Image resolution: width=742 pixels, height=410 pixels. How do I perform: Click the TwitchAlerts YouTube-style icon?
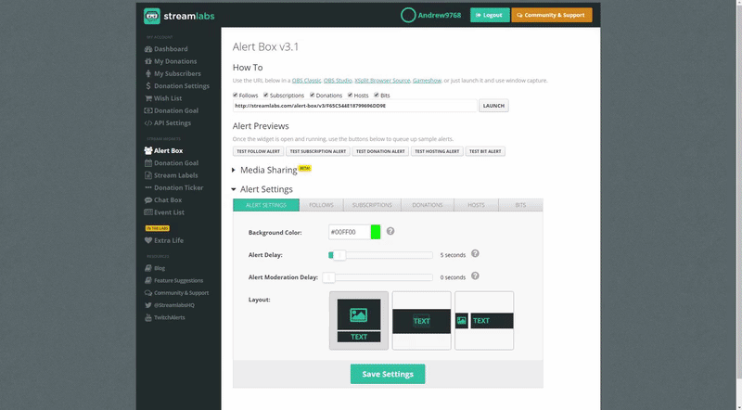(148, 317)
